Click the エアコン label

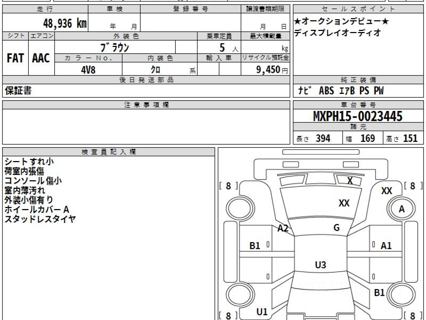(x=42, y=36)
